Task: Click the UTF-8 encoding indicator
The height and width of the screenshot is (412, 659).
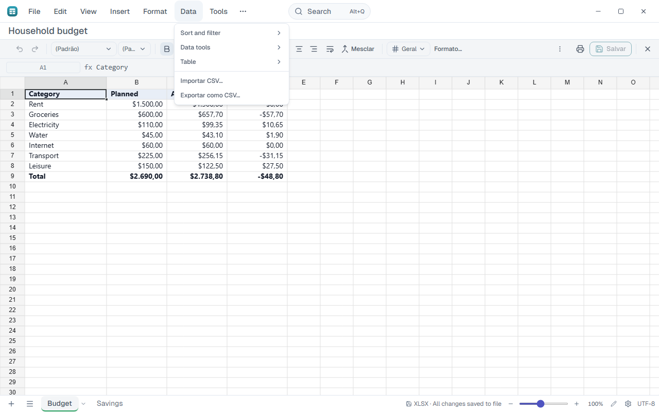Action: [646, 404]
